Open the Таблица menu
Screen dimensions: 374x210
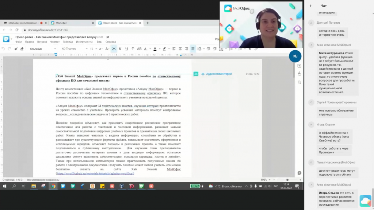pyautogui.click(x=68, y=42)
